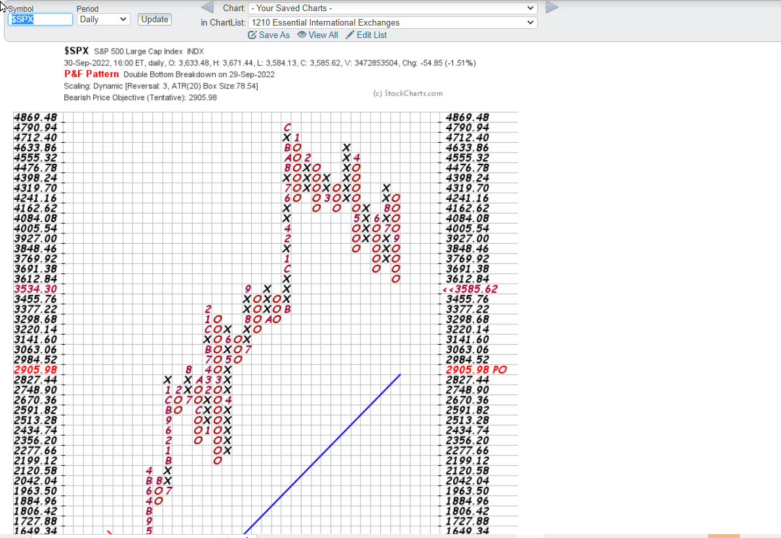Open the ChartList selector for Essential International Exchanges
Viewport: 781px width, 538px height.
[x=392, y=22]
